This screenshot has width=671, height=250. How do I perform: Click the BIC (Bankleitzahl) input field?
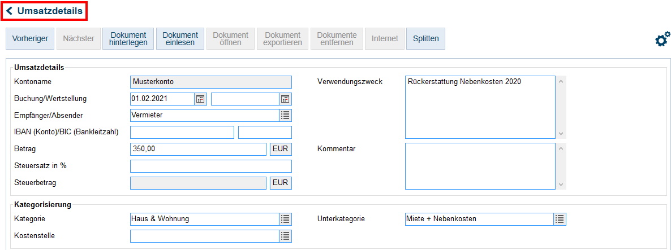click(x=265, y=132)
